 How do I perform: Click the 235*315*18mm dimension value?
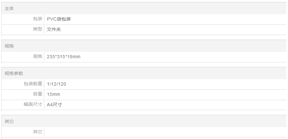(64, 57)
